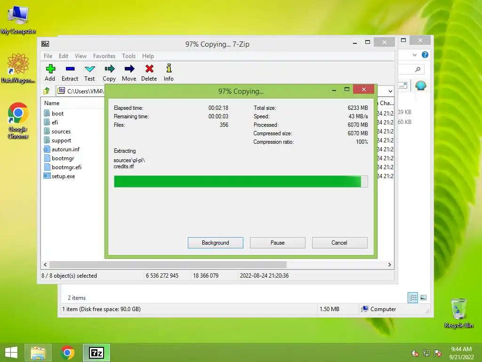Open the Recycle Bin
The width and height of the screenshot is (482, 362).
[x=458, y=313]
